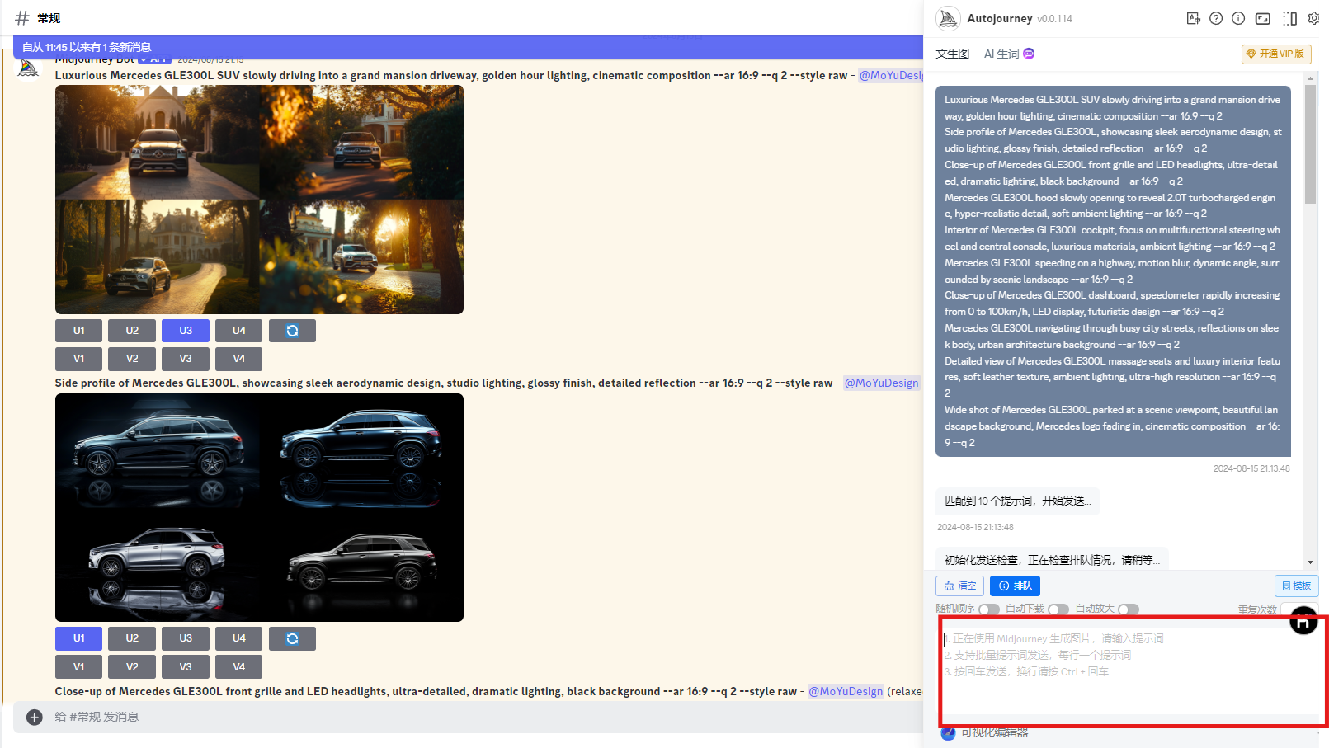Open bottom-left mansion driveway image
The height and width of the screenshot is (748, 1329).
(x=157, y=257)
